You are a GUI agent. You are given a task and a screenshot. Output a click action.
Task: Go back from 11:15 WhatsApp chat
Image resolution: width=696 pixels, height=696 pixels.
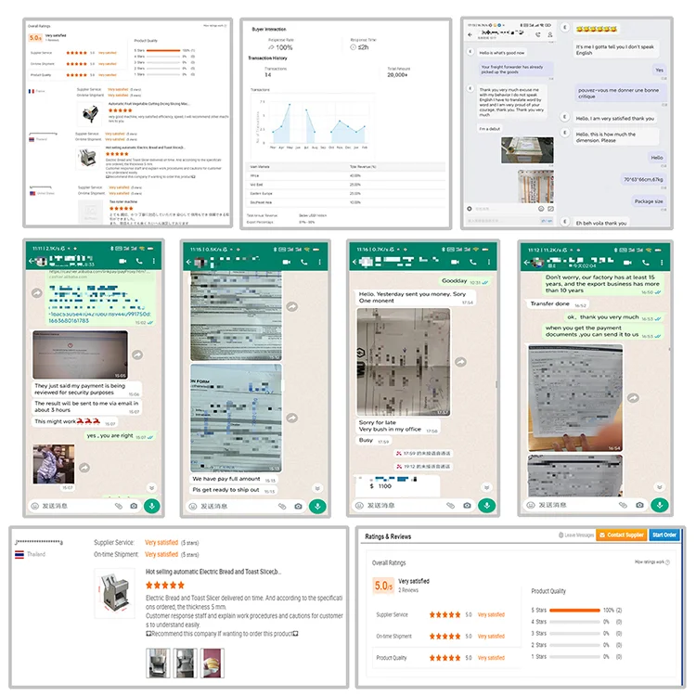(x=188, y=262)
